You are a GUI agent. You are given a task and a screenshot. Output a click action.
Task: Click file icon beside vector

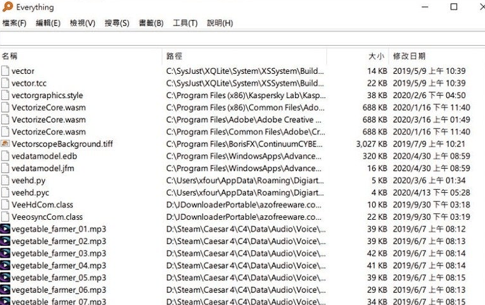tap(5, 71)
